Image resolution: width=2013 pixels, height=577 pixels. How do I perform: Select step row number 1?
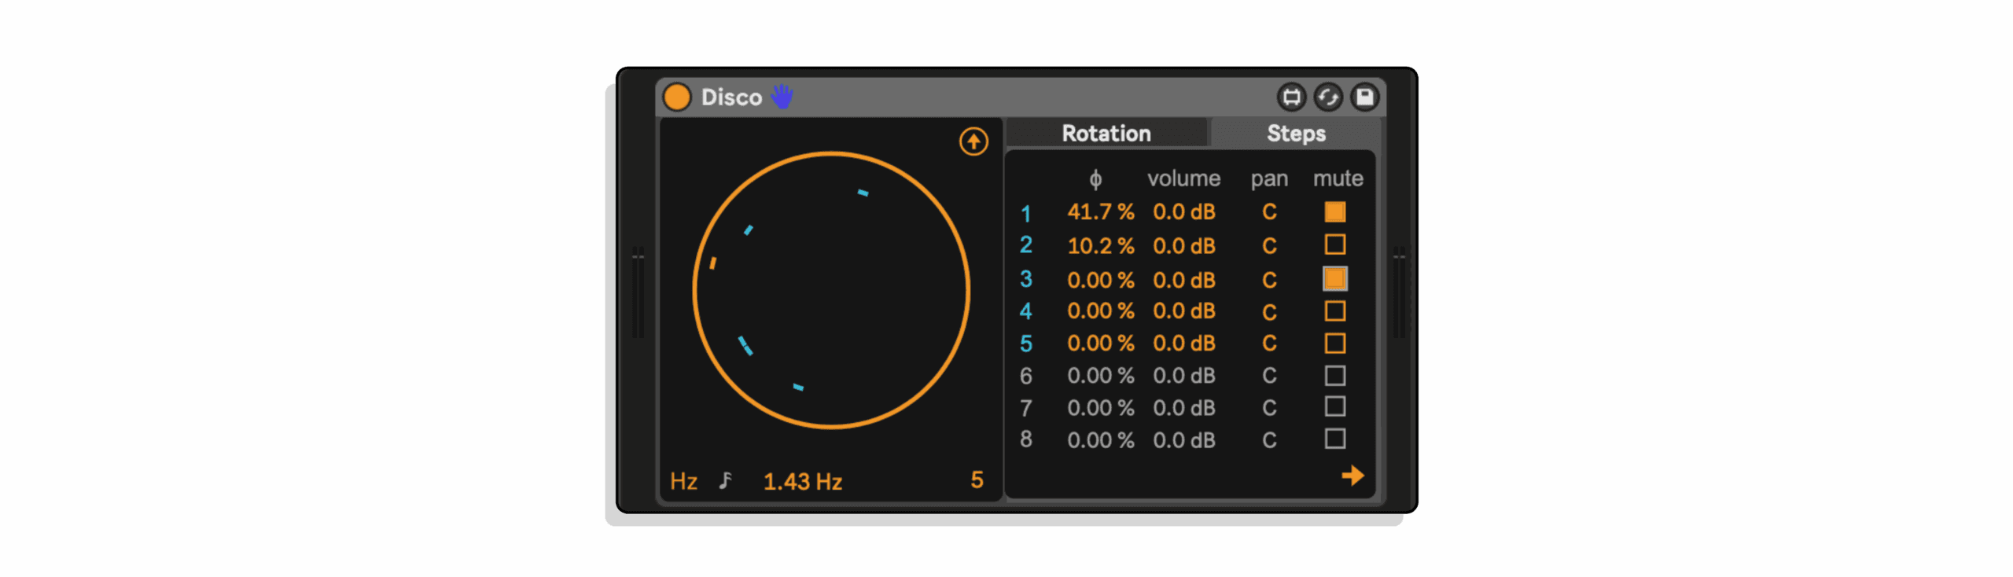pos(1025,213)
